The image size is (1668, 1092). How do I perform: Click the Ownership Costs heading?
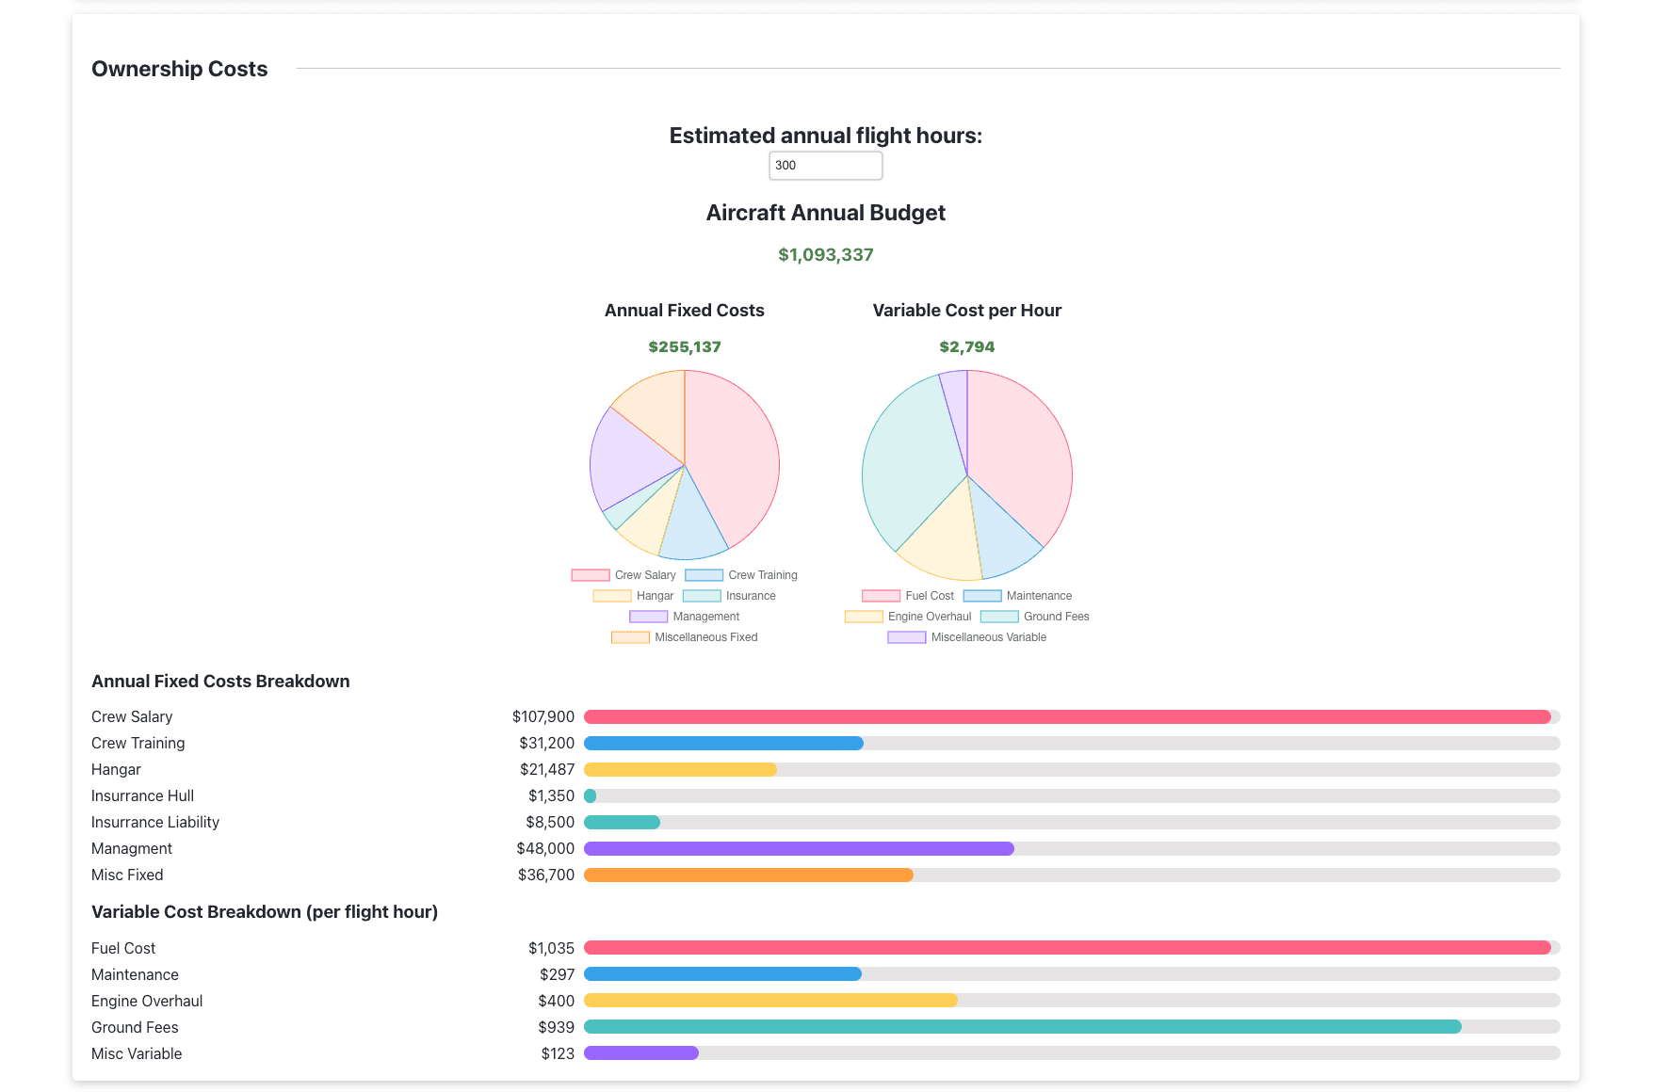[x=180, y=69]
